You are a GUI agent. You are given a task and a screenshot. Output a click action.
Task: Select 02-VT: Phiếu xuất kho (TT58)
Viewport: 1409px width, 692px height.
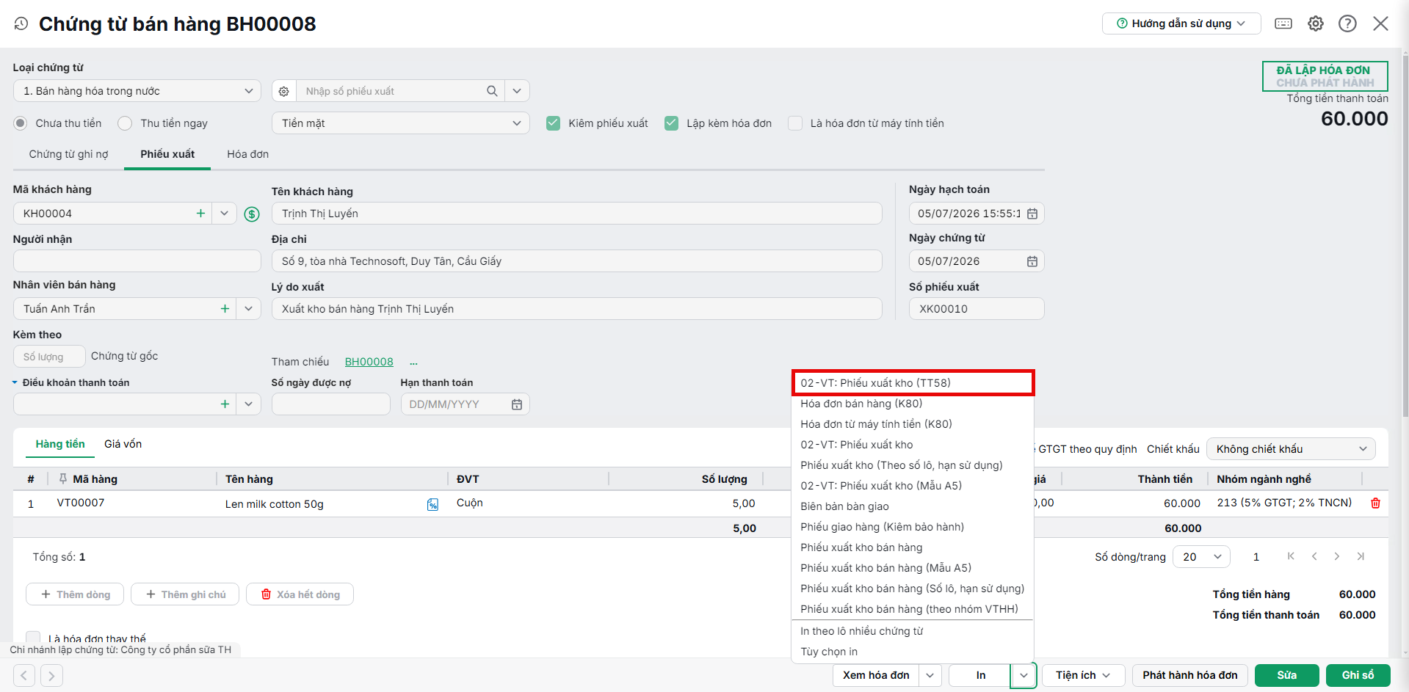[913, 383]
